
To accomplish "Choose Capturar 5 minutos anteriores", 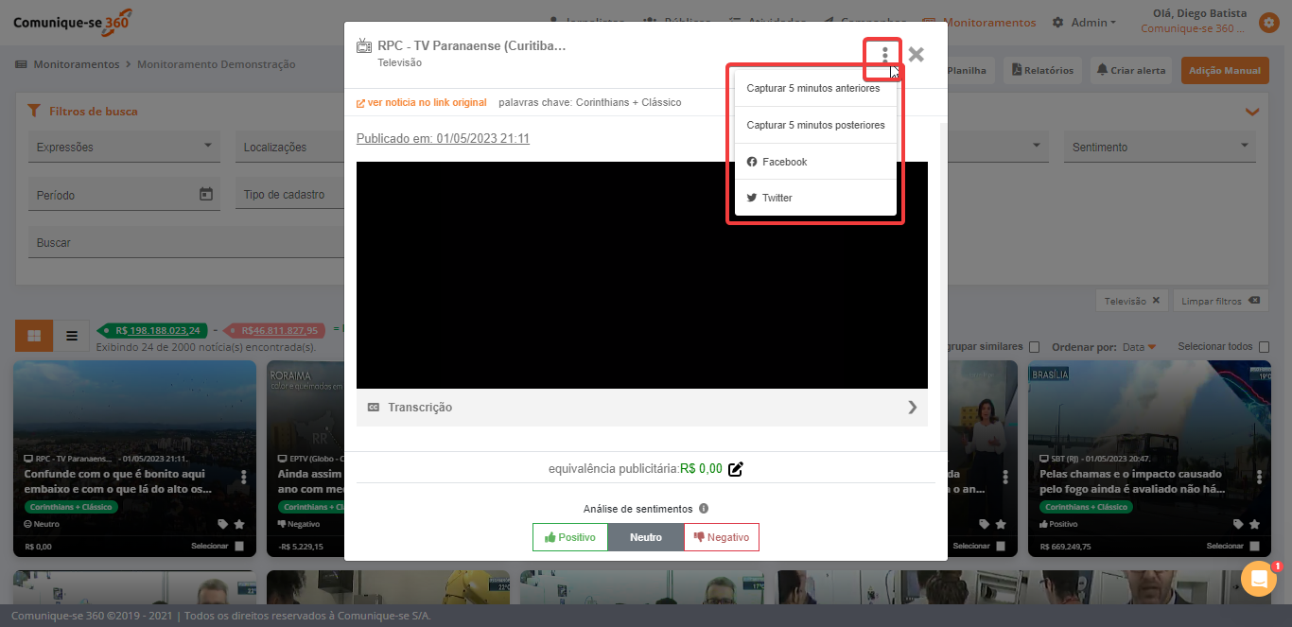I will click(x=813, y=88).
